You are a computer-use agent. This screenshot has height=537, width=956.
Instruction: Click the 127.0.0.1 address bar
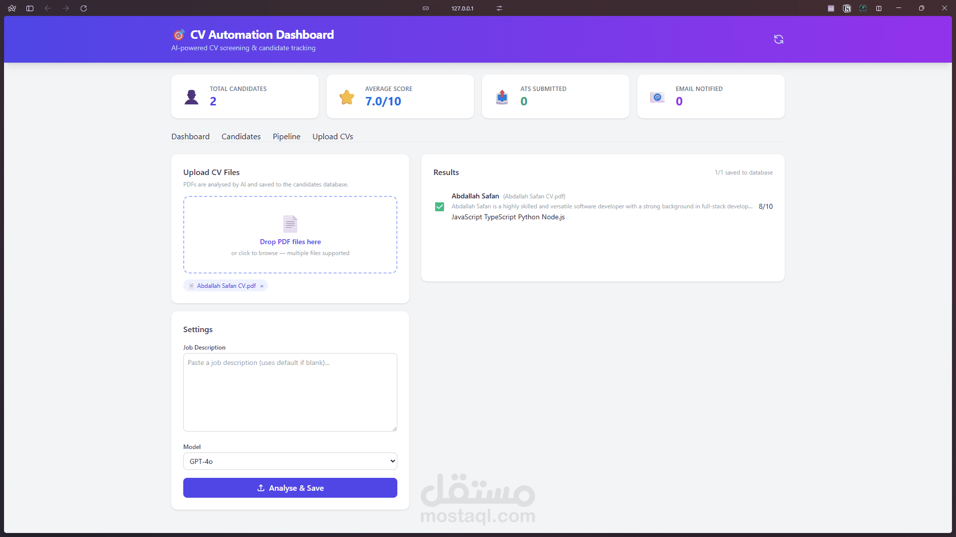[x=462, y=8]
